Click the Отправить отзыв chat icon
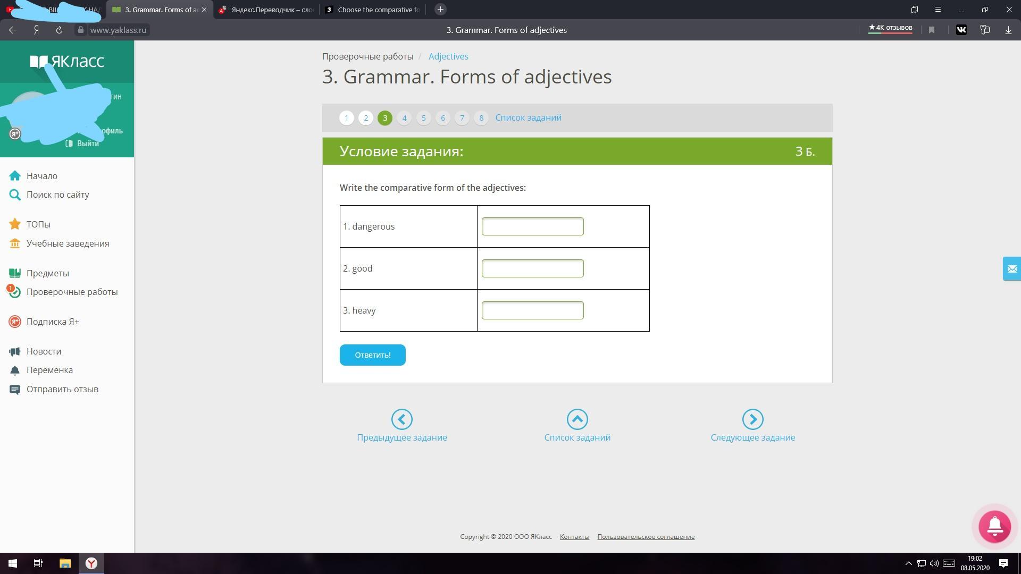The image size is (1021, 574). (15, 390)
